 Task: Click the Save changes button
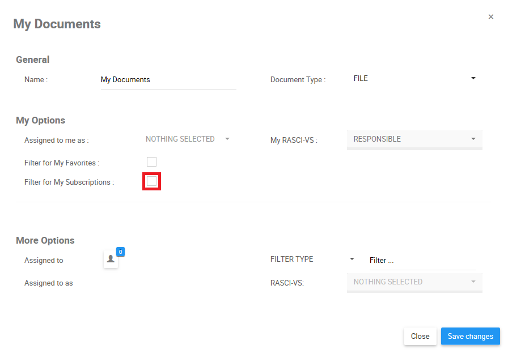470,337
